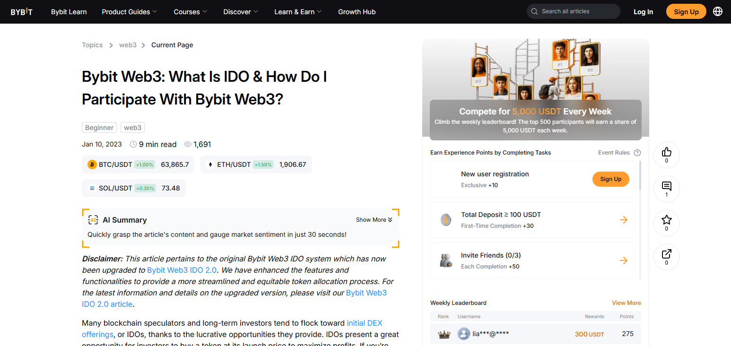
Task: Click the Bitcoin coin icon
Action: 92,164
